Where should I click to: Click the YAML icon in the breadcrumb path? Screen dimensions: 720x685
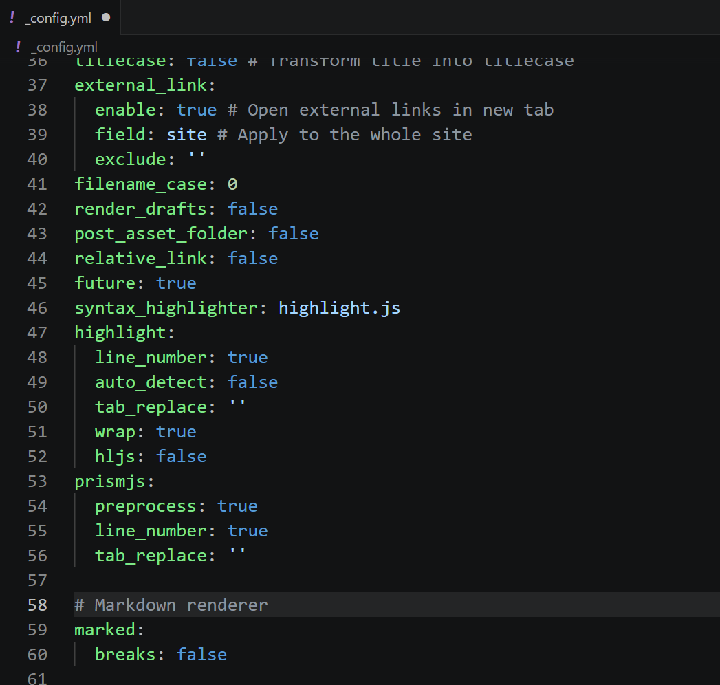tap(19, 47)
